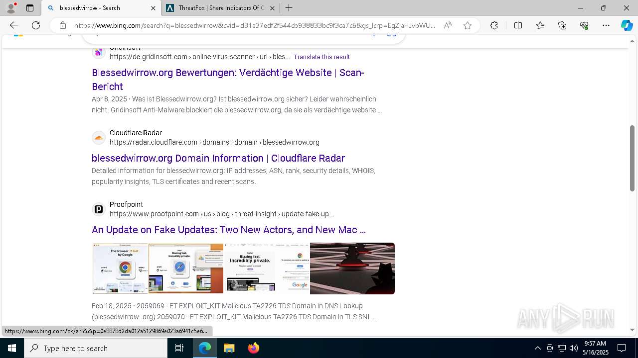The width and height of the screenshot is (638, 358).
Task: Open Browser essentials heart icon
Action: (x=584, y=25)
